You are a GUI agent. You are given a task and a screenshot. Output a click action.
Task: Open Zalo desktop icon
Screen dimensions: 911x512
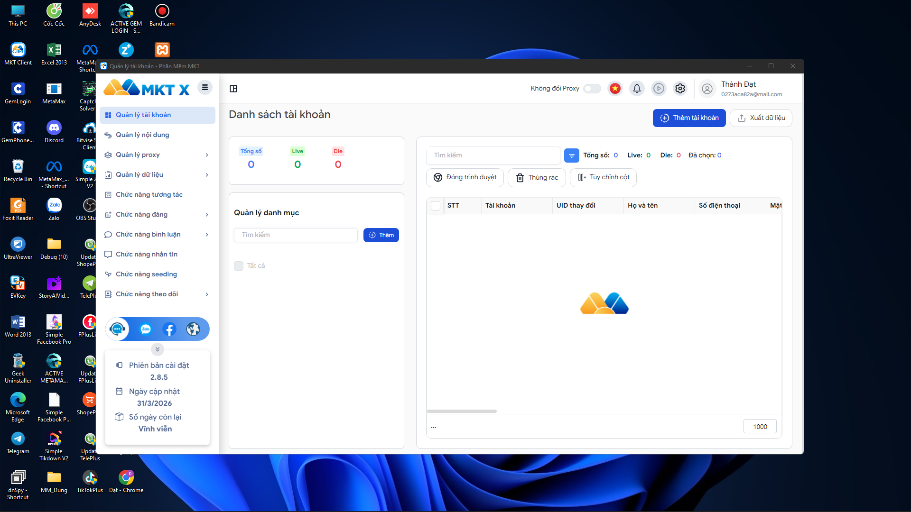pos(54,210)
